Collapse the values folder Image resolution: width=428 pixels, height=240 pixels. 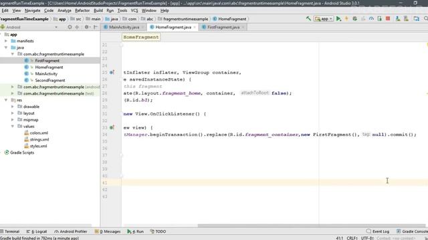coord(13,126)
